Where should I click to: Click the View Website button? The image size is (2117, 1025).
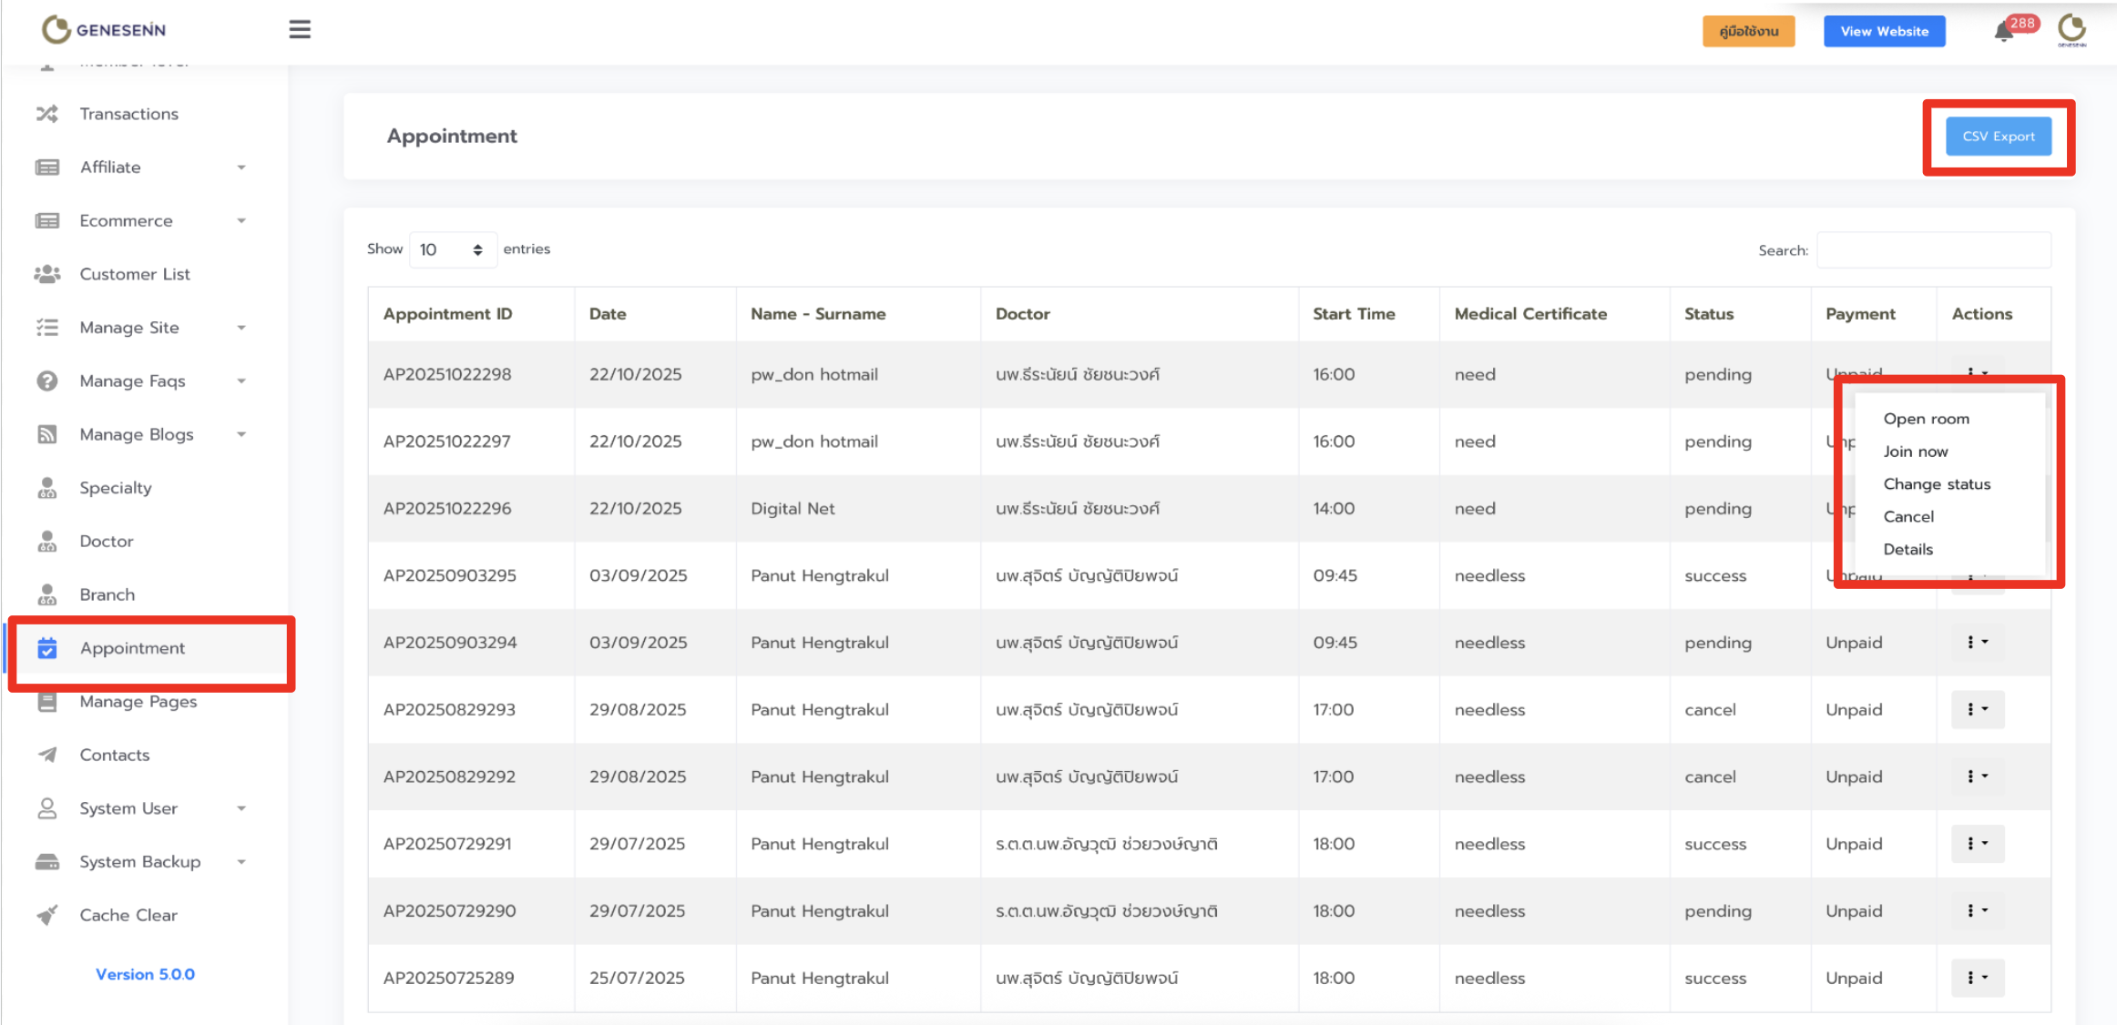click(x=1884, y=31)
